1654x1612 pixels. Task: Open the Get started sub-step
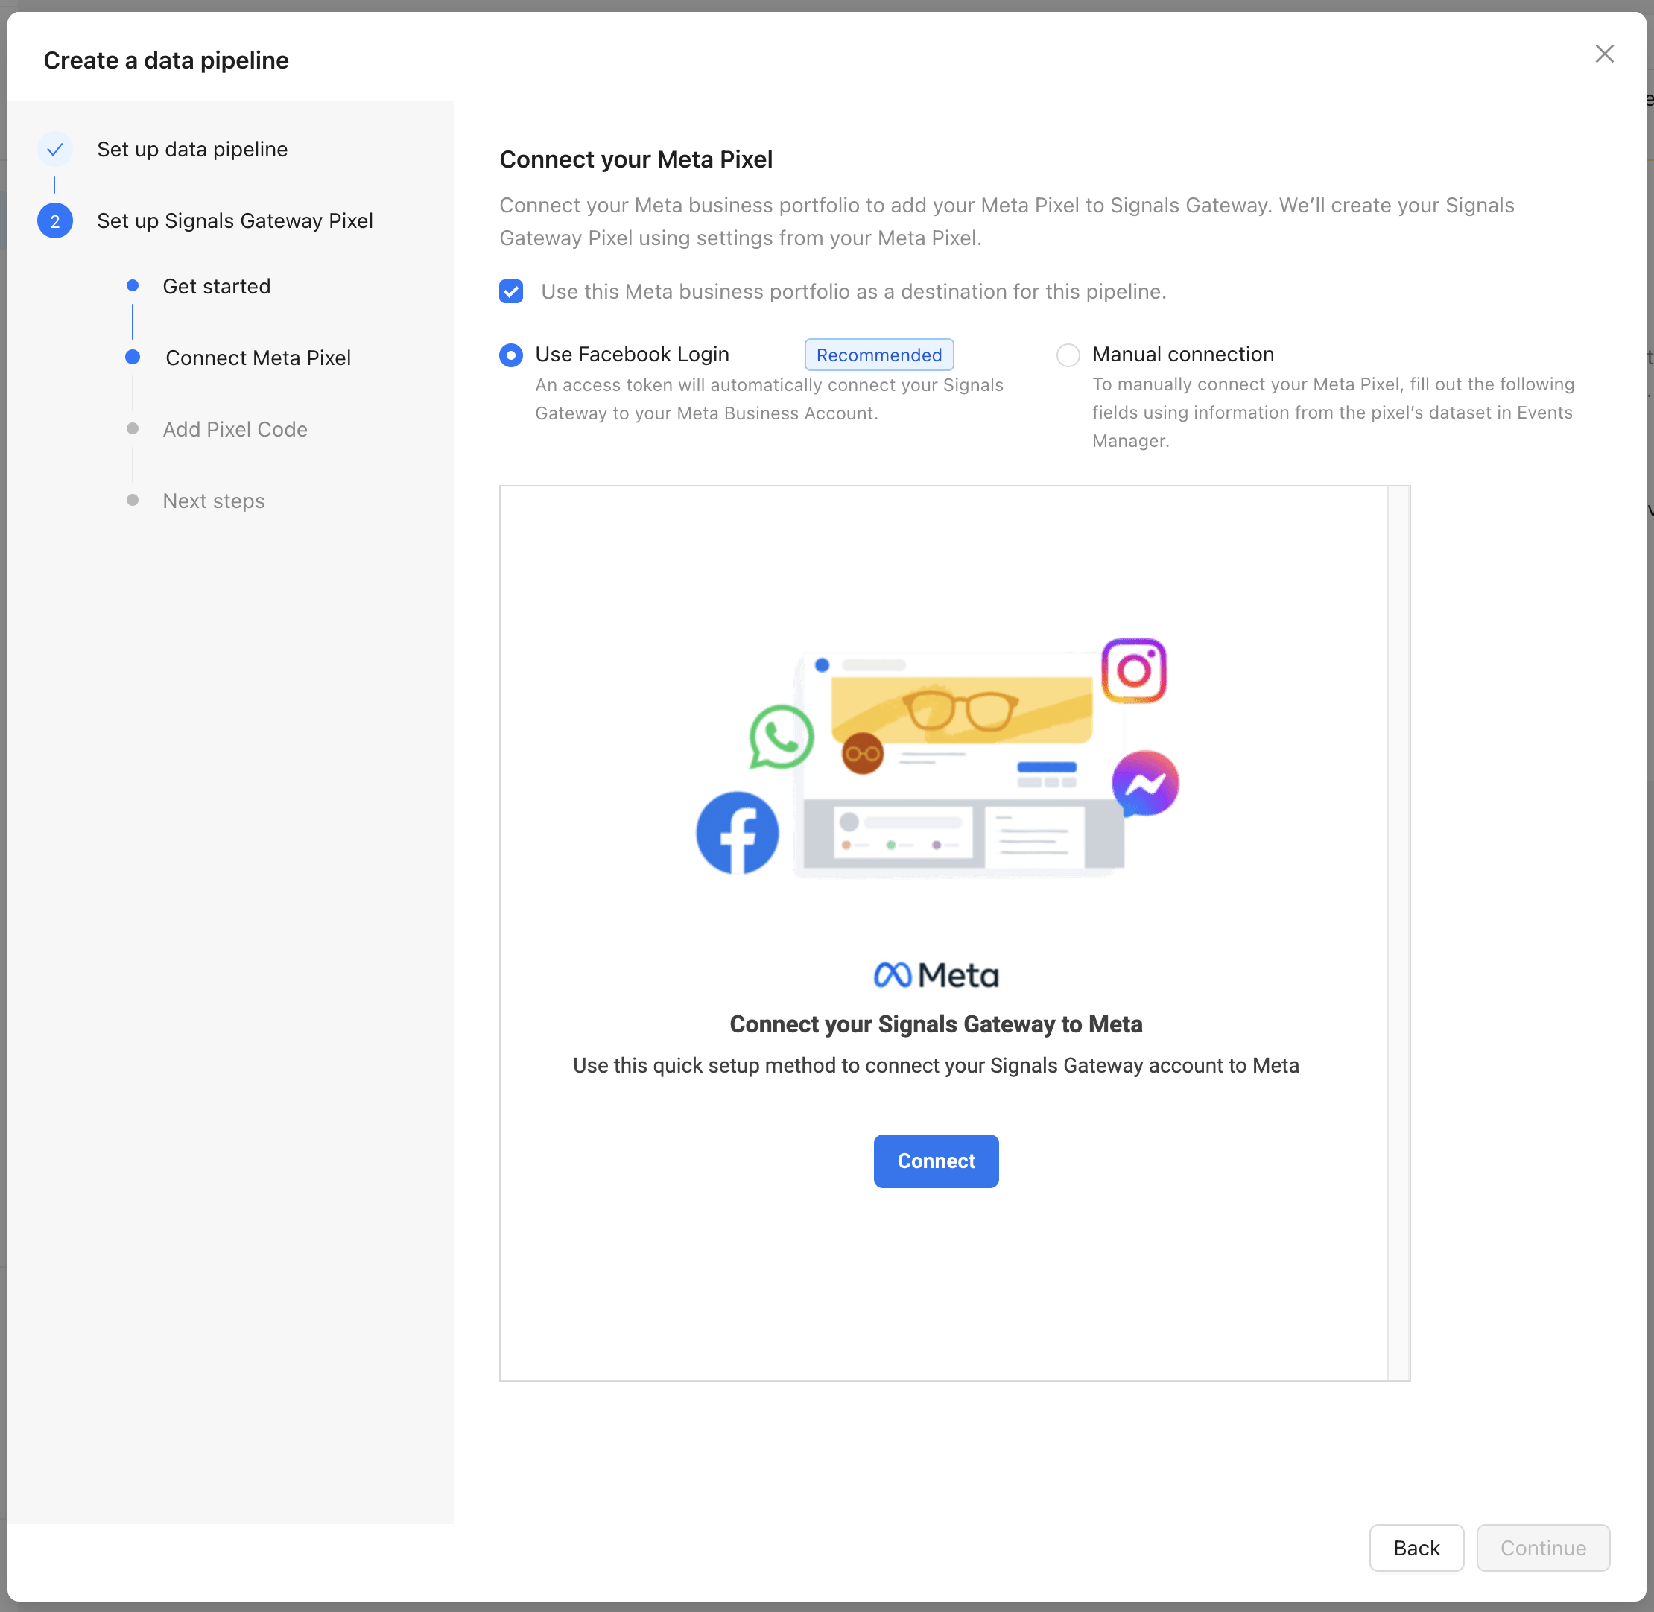[216, 286]
